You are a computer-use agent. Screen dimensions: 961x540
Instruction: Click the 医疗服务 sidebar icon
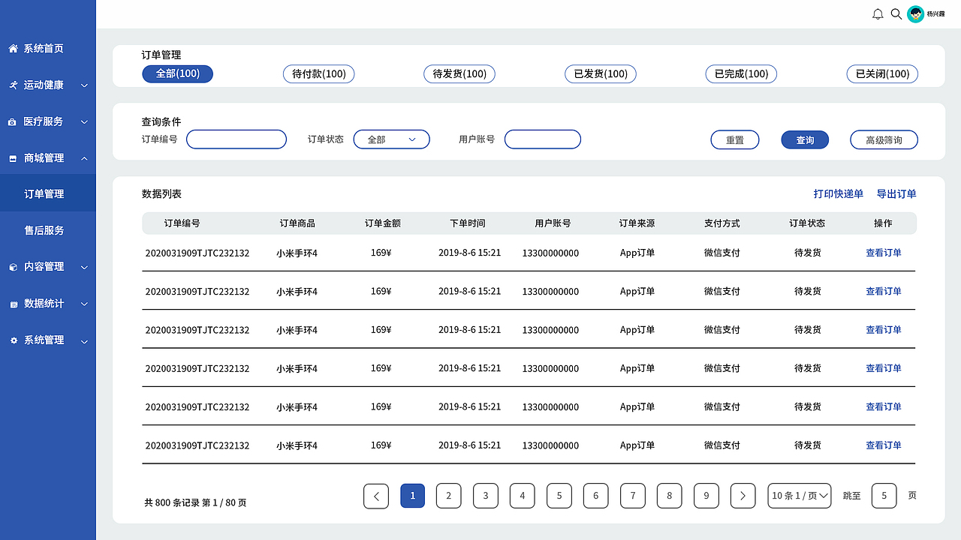tap(11, 121)
